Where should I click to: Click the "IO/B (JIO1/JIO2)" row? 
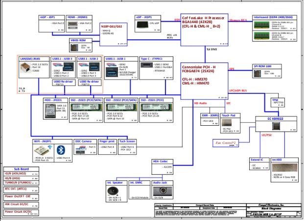tap(21, 173)
